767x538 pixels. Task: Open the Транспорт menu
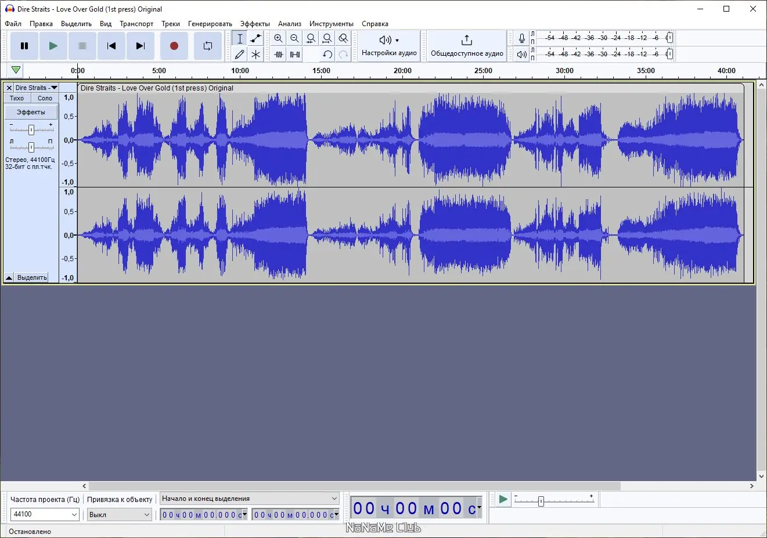[136, 24]
